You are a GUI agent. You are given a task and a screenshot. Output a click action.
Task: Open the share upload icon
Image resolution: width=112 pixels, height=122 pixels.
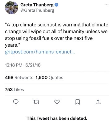[x=98, y=102]
